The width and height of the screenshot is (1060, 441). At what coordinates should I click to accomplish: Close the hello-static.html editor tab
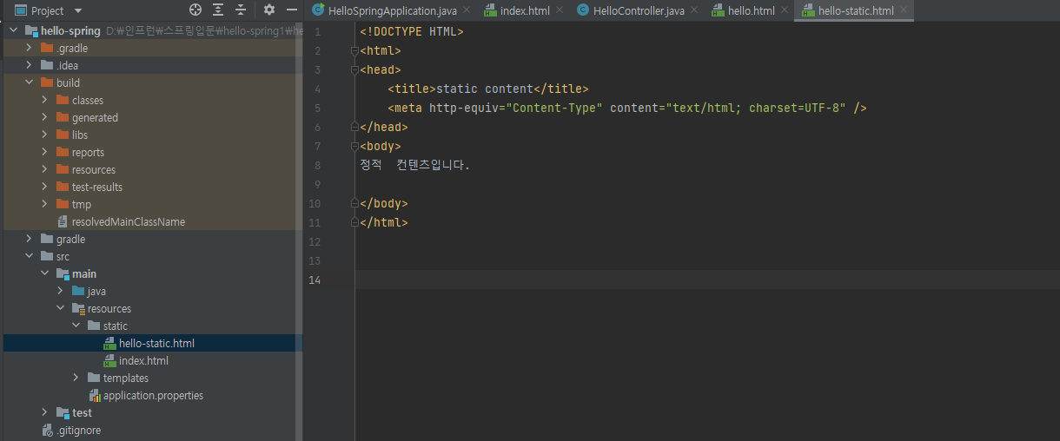coord(904,10)
